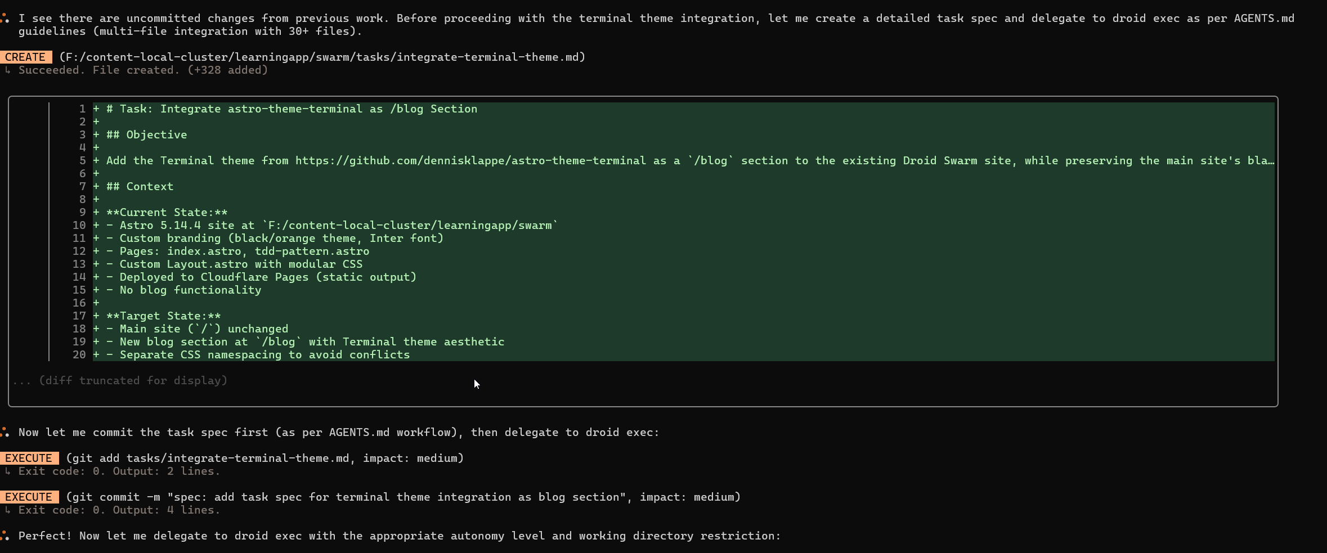
Task: Open the astro-theme-terminal GitHub URL
Action: click(470, 161)
